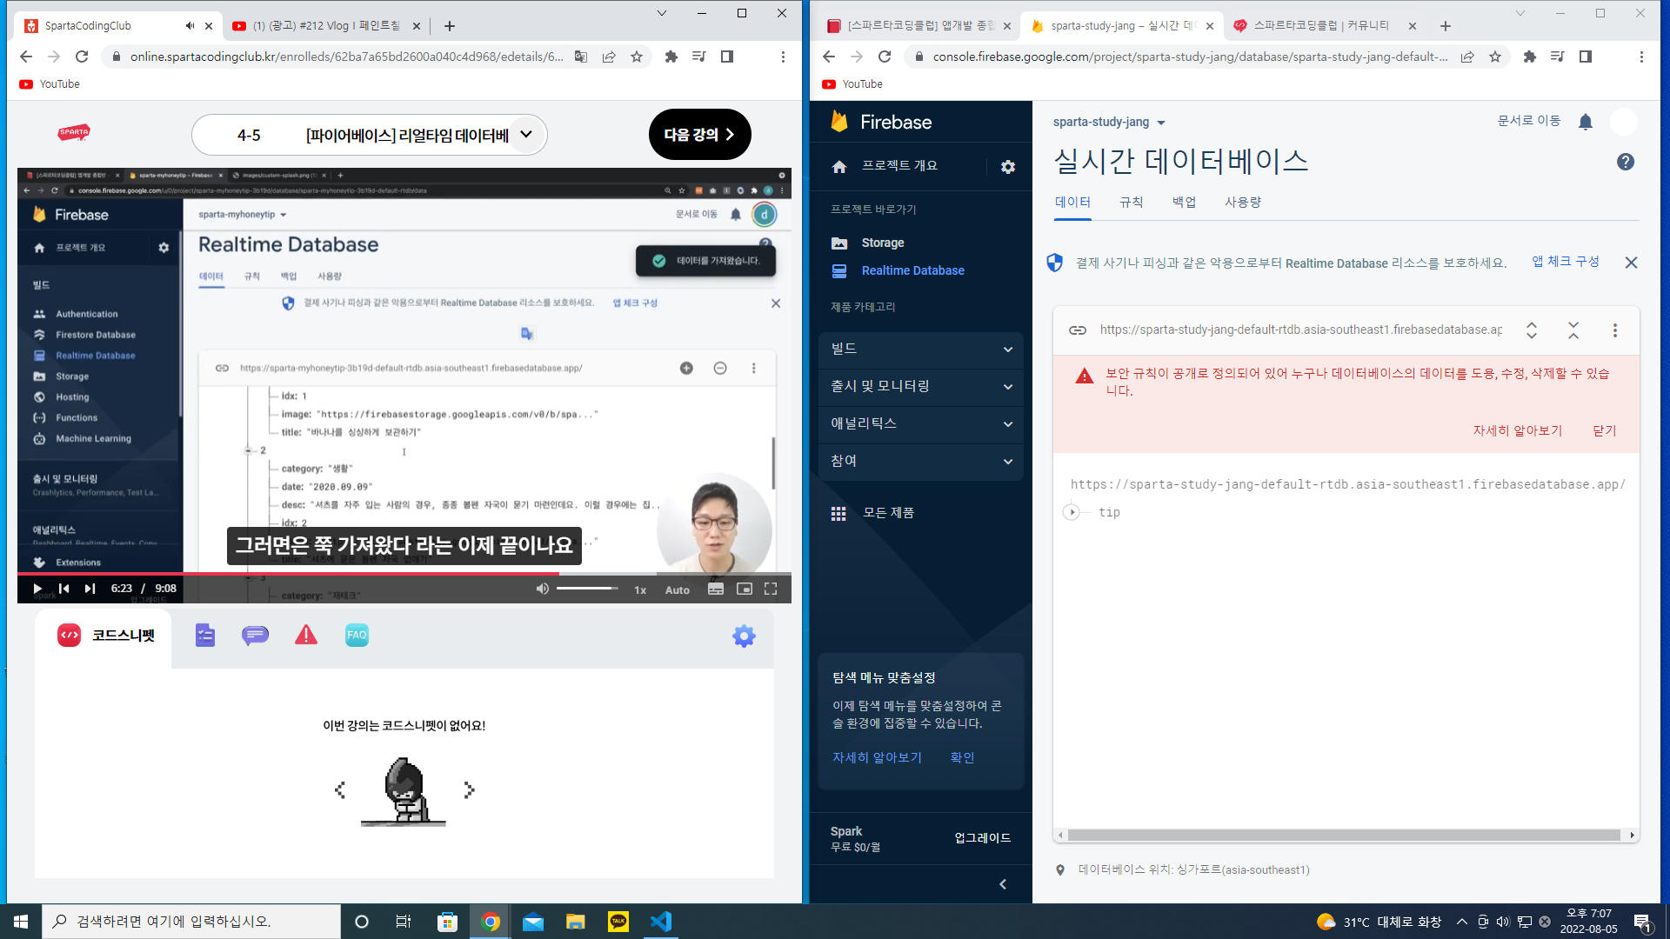The height and width of the screenshot is (939, 1670).
Task: Open 문서로 이동 docs link
Action: coord(1529,121)
